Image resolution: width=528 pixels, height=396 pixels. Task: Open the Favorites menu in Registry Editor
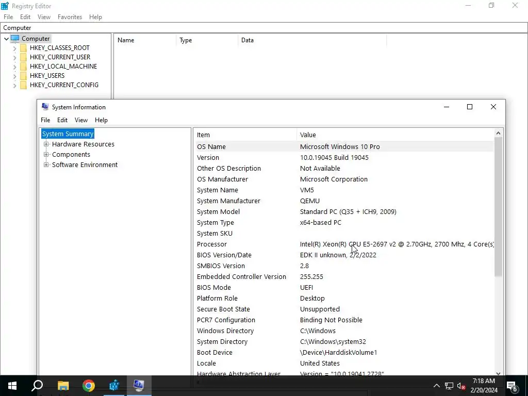click(x=70, y=17)
